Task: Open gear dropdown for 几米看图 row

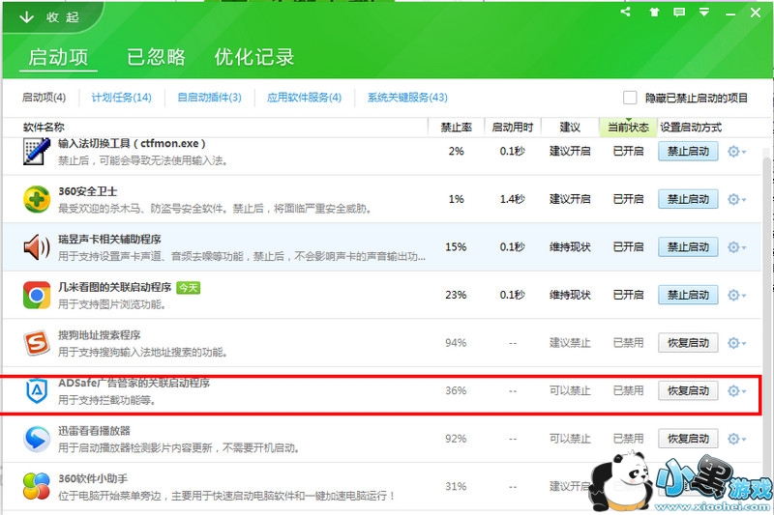Action: (x=736, y=295)
